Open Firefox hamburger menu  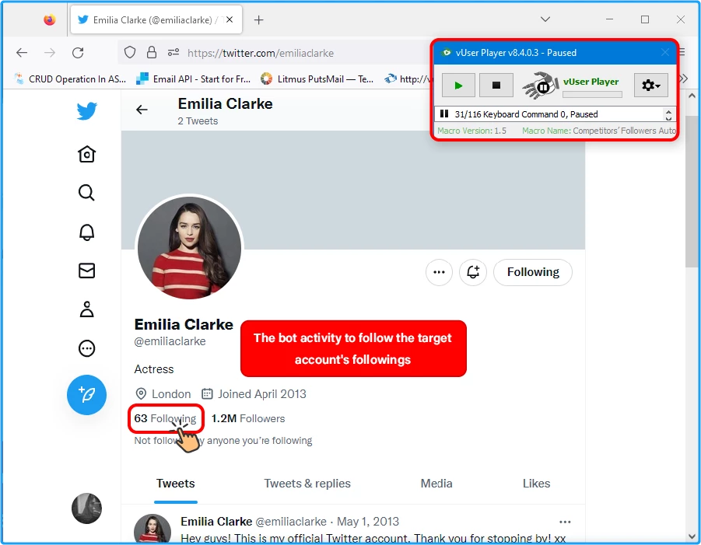tap(682, 53)
